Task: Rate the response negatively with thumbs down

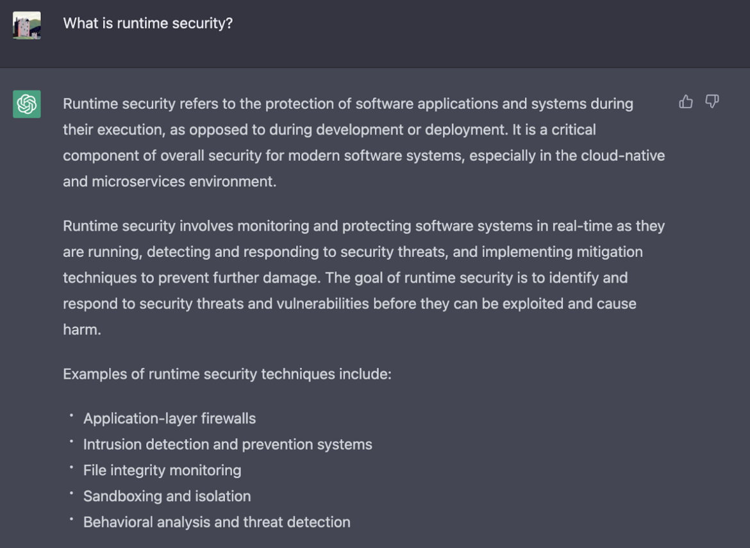Action: pos(712,102)
